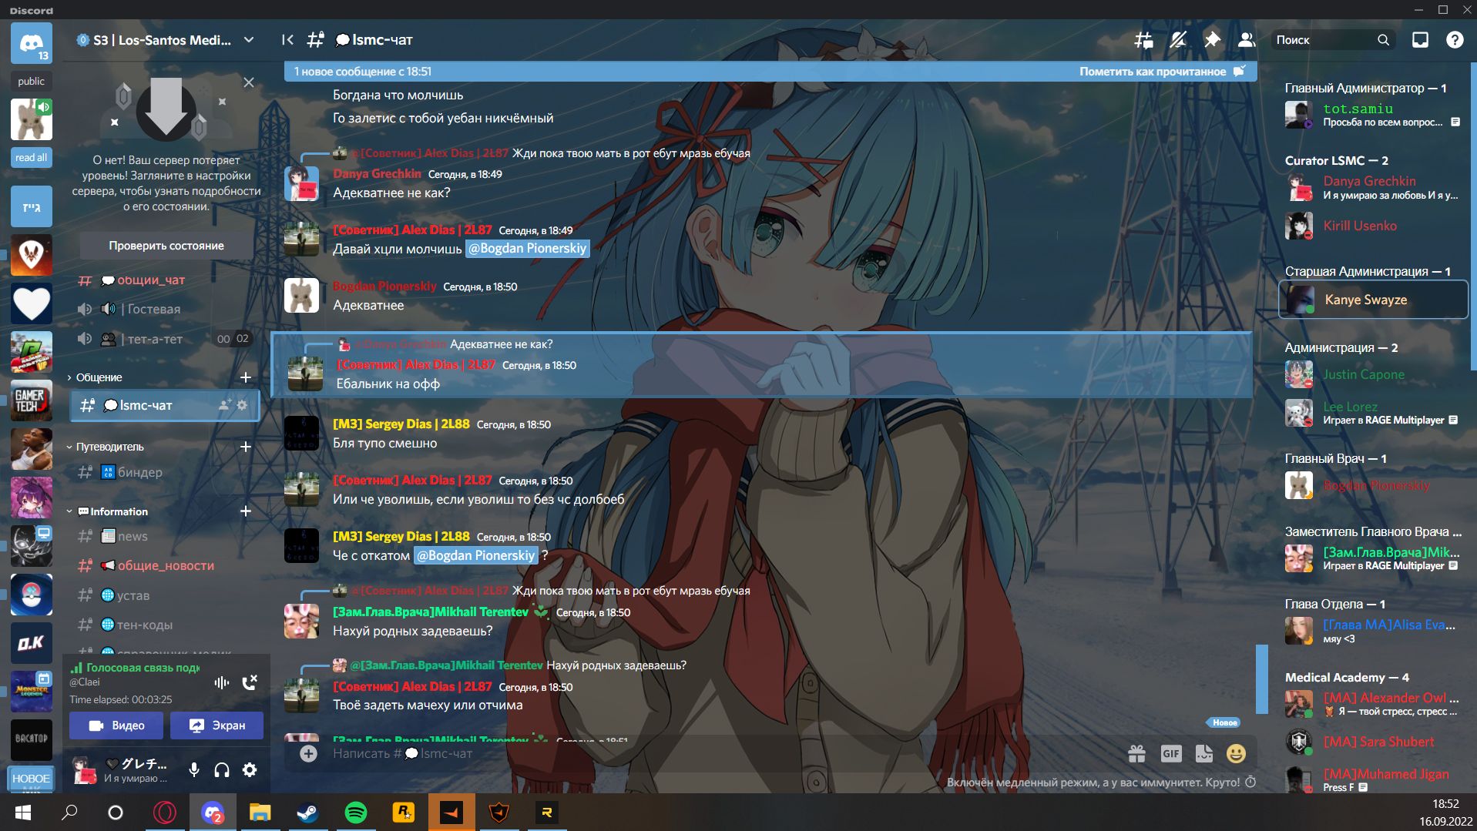The width and height of the screenshot is (1477, 831).
Task: Open sticker picker icon
Action: [x=1203, y=753]
